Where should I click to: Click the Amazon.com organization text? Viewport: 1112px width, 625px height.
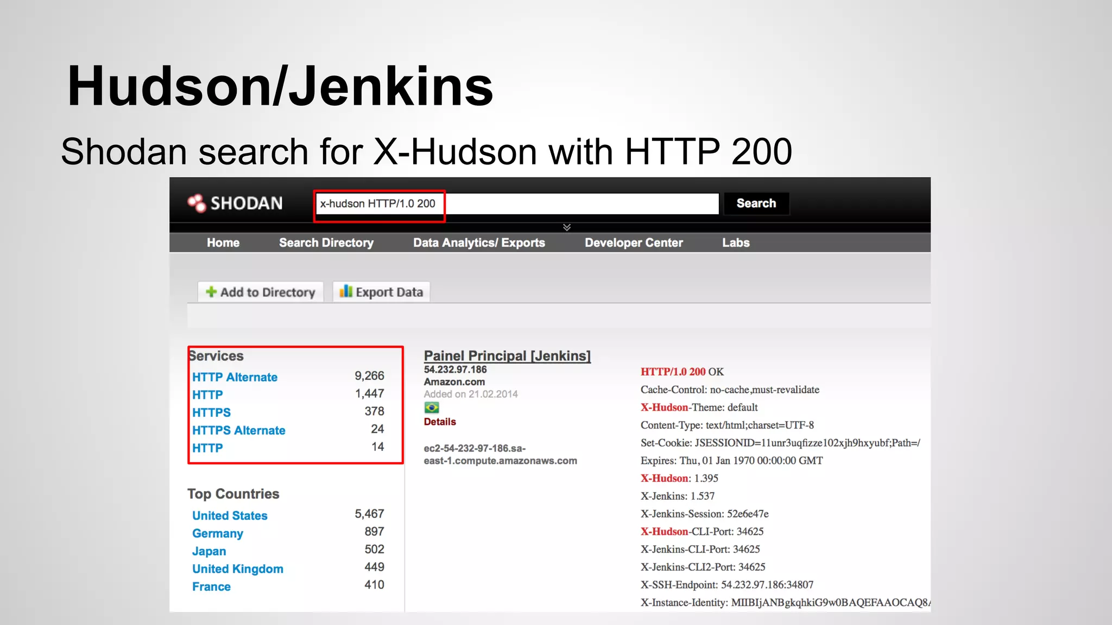[x=454, y=381]
